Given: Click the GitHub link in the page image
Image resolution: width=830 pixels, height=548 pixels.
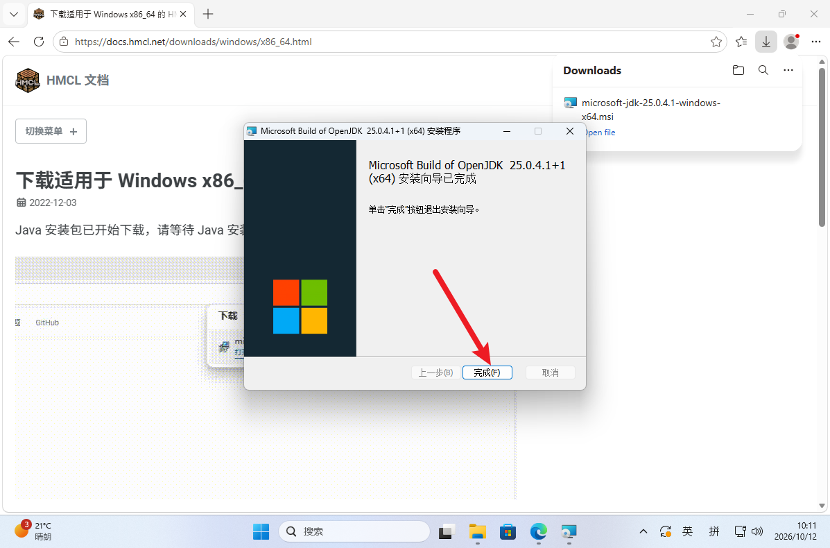Looking at the screenshot, I should tap(47, 323).
